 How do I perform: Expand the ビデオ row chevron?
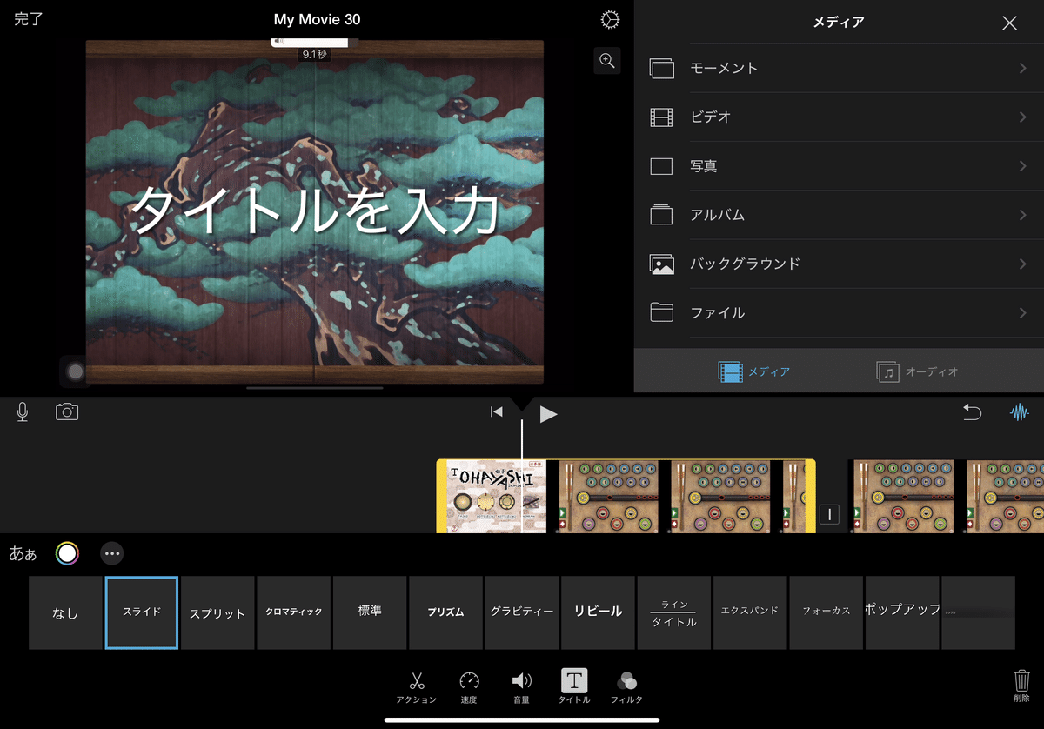tap(1023, 117)
